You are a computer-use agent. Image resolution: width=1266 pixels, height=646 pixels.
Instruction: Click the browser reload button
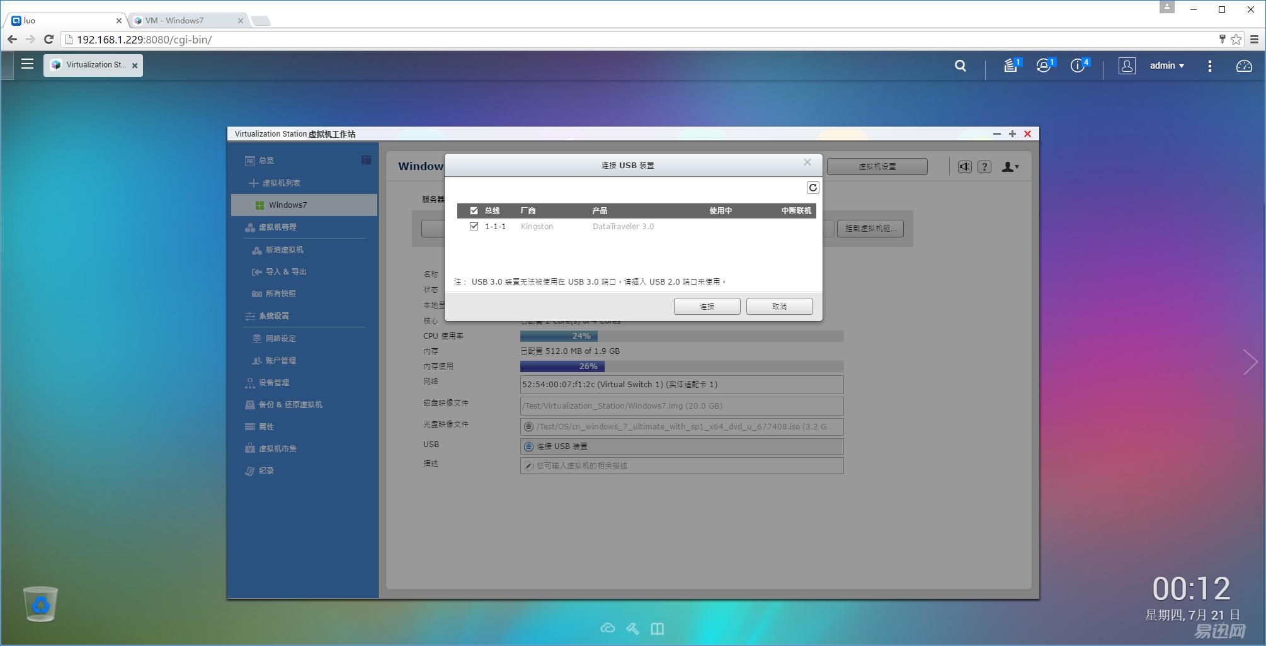48,40
